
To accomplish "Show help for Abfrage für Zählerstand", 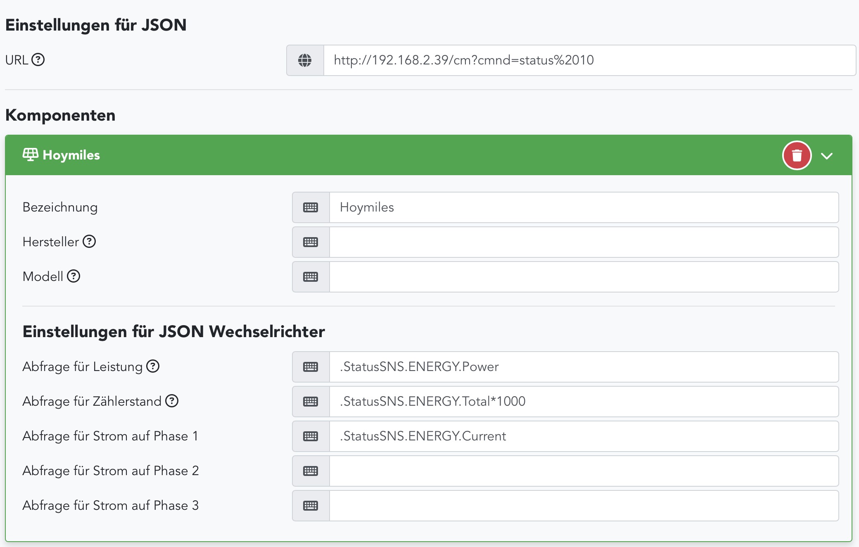I will 172,401.
